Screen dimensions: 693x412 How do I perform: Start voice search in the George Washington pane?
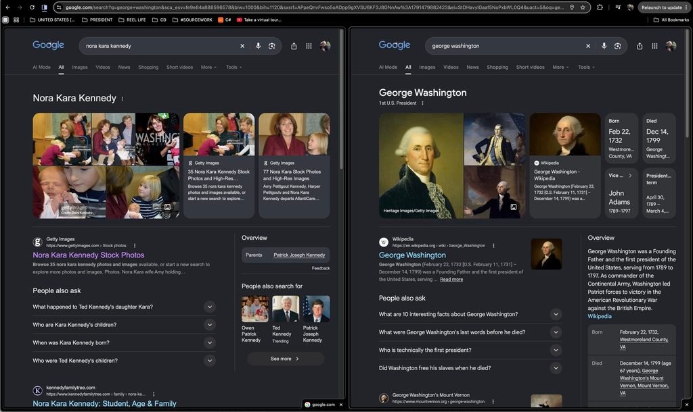pos(604,46)
